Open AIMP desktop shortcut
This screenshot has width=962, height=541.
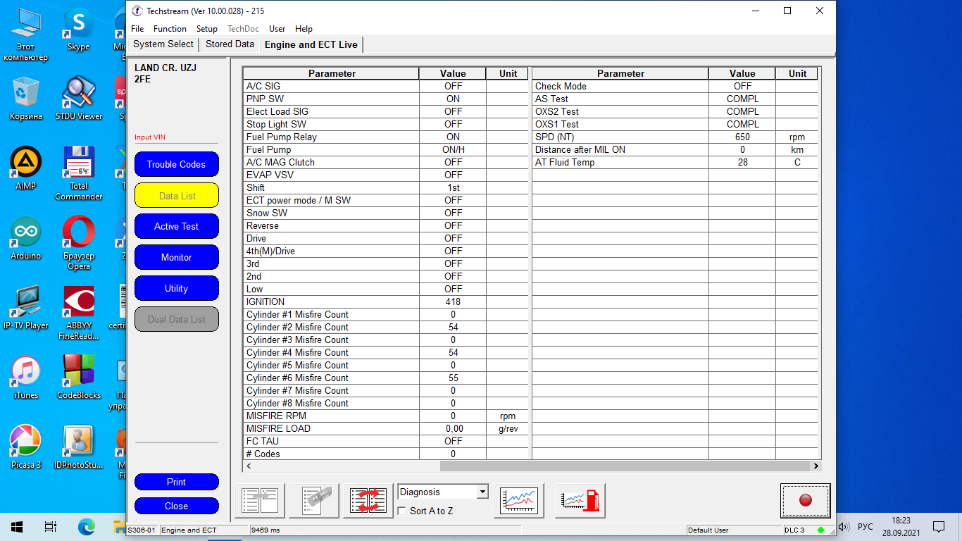[26, 168]
